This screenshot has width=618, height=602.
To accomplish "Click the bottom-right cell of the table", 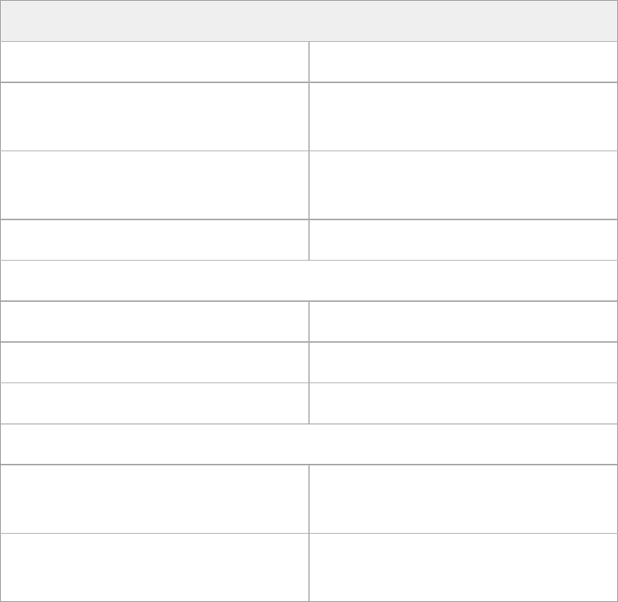I will pyautogui.click(x=463, y=567).
